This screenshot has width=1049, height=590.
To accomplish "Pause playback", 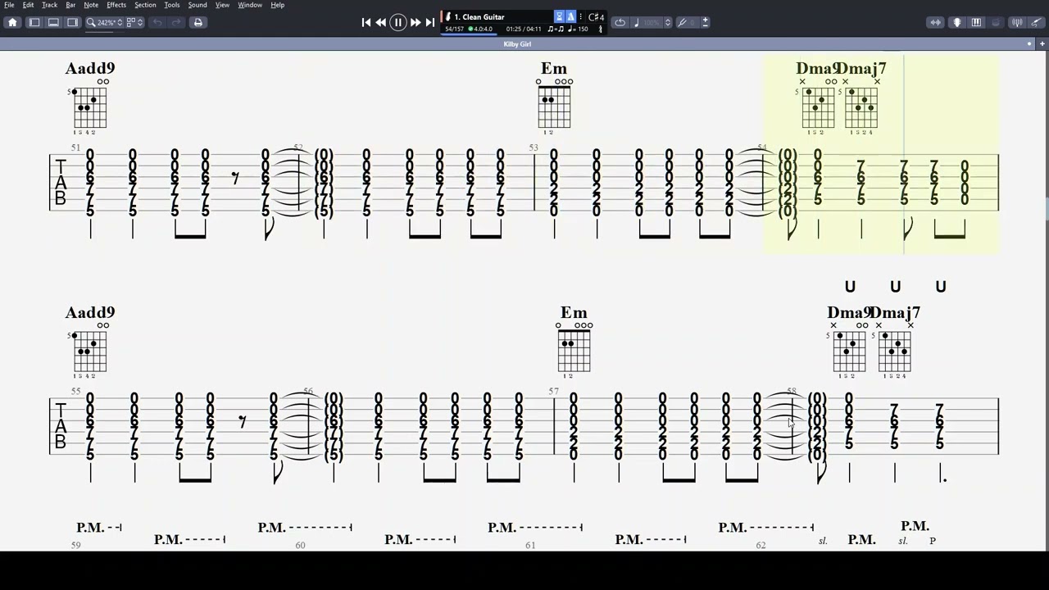I will (x=398, y=23).
